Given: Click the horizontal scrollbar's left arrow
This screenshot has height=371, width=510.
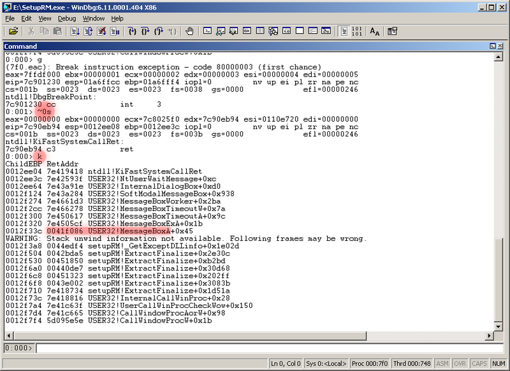Looking at the screenshot, I should click(x=10, y=335).
